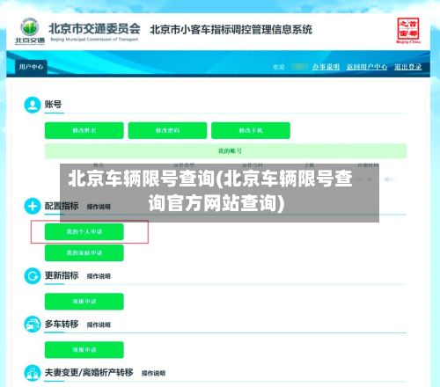The width and height of the screenshot is (440, 387).
Task: Open 操作说明 beside 多车转移
Action: [x=99, y=325]
